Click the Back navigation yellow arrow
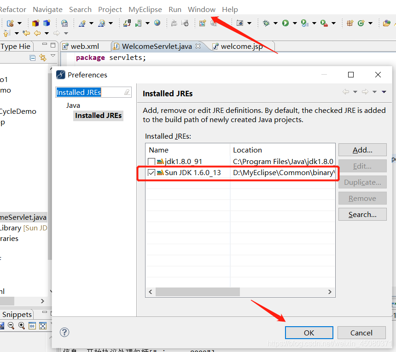Viewport: 396px width, 352px height. pos(37,33)
